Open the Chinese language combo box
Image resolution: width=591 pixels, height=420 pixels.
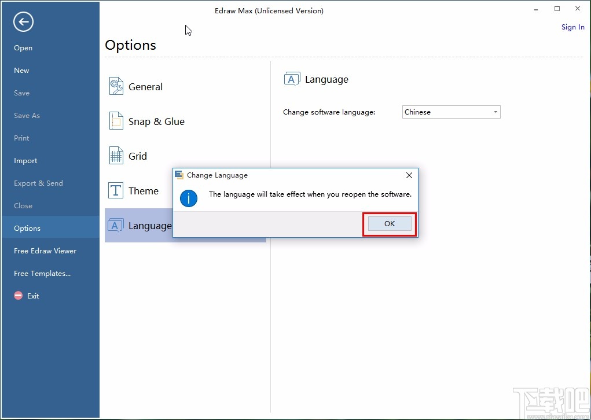[x=451, y=112]
